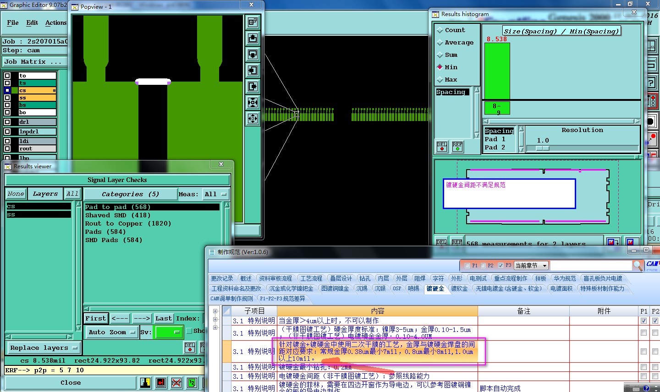The width and height of the screenshot is (660, 392).
Task: Click the pan-down arrow icon in Popview
Action: 253,54
